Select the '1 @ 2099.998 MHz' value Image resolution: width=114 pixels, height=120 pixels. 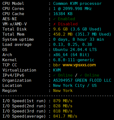72,9
